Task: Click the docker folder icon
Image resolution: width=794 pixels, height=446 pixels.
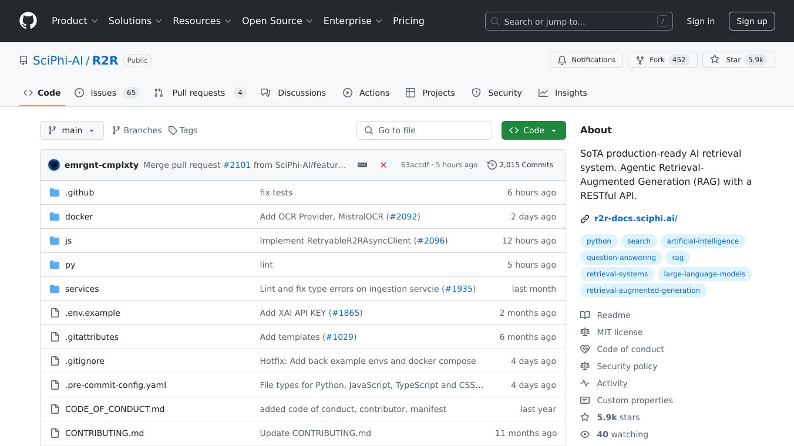Action: 55,217
